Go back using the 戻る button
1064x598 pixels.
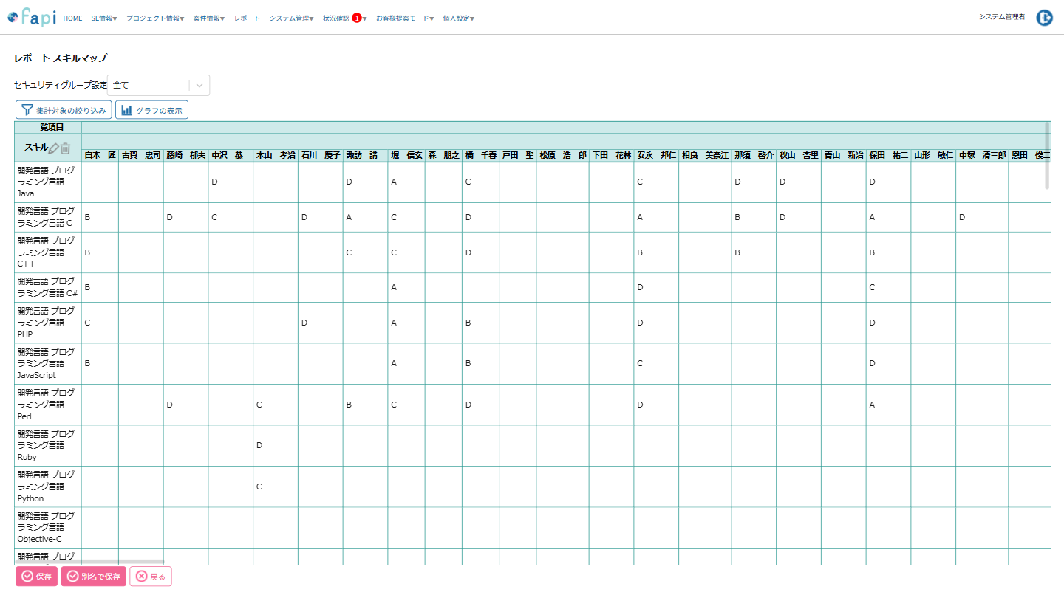point(151,577)
